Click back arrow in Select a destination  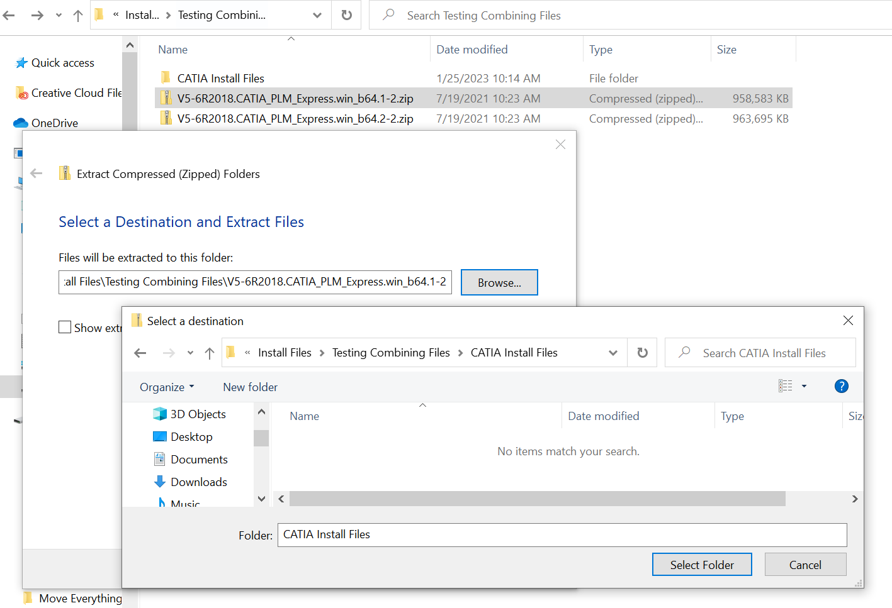click(140, 353)
